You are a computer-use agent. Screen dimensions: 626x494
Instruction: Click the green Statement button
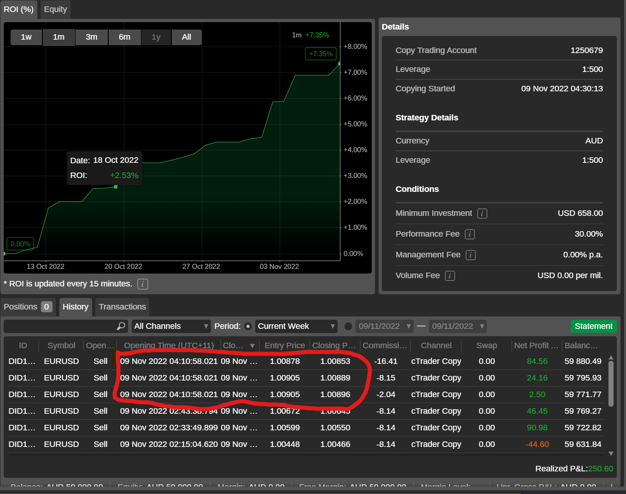[593, 327]
